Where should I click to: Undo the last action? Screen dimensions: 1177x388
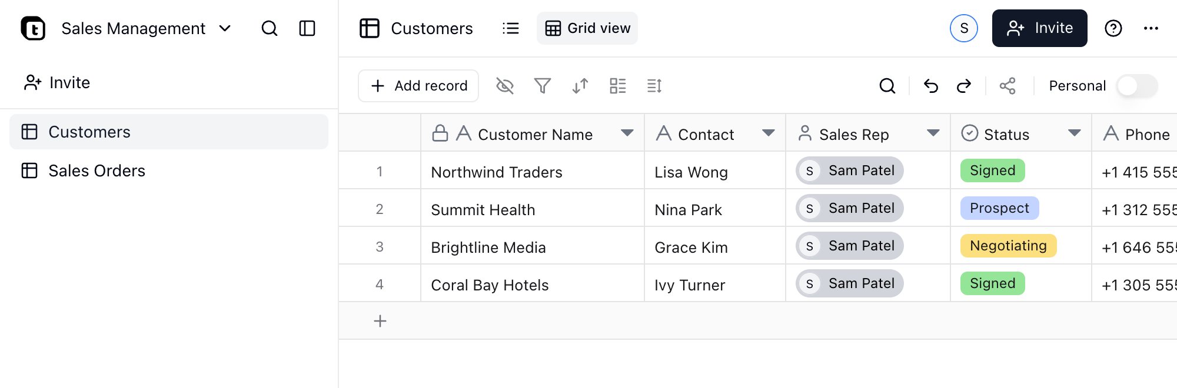coord(931,86)
